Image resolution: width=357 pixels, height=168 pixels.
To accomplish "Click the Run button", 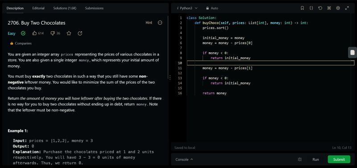I will click(315, 160).
